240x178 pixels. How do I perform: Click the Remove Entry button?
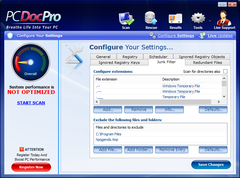[172, 150]
